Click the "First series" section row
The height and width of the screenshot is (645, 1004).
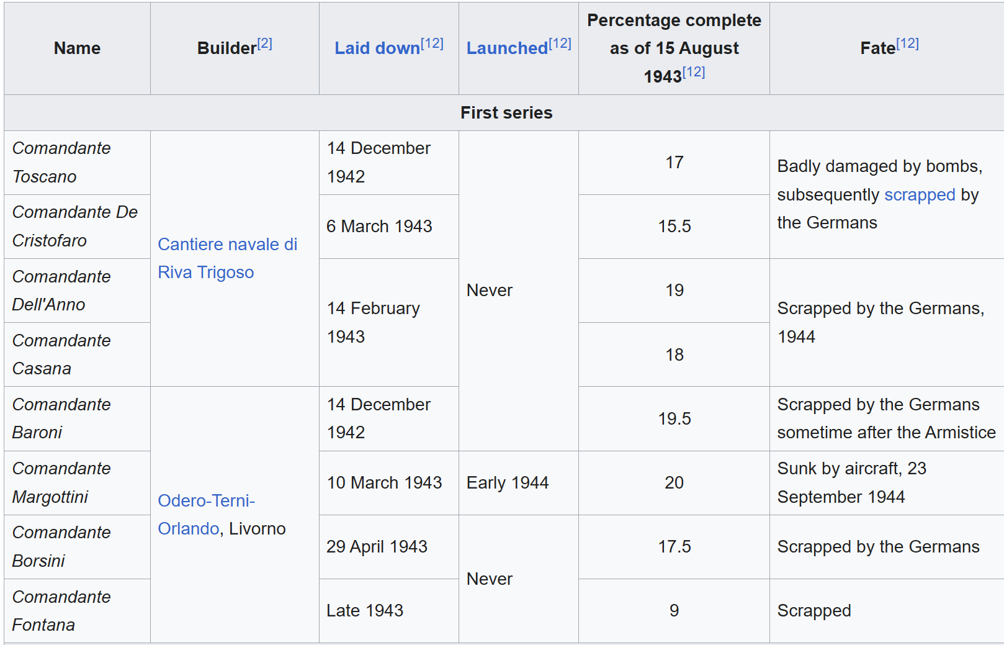tap(506, 113)
